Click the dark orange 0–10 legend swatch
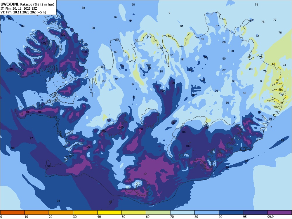The image size is (292, 219). (12, 213)
